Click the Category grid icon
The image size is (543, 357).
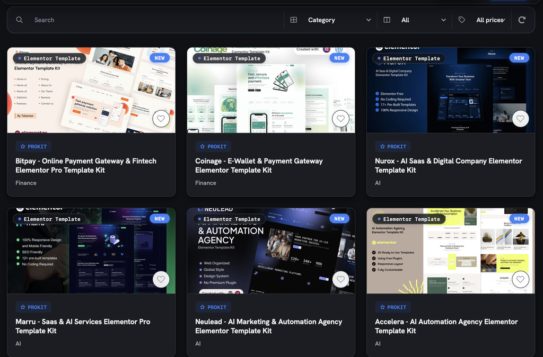click(x=294, y=20)
